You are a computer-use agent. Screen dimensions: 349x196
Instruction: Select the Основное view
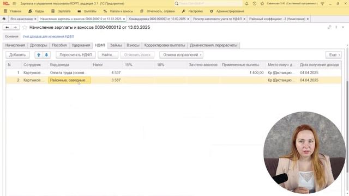click(11, 36)
